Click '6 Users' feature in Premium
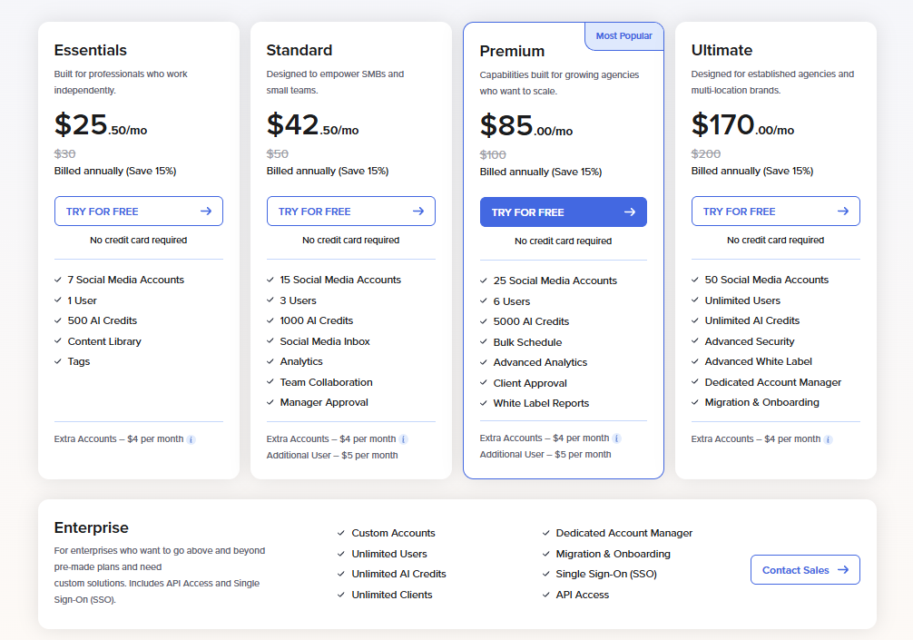The width and height of the screenshot is (913, 640). (512, 301)
